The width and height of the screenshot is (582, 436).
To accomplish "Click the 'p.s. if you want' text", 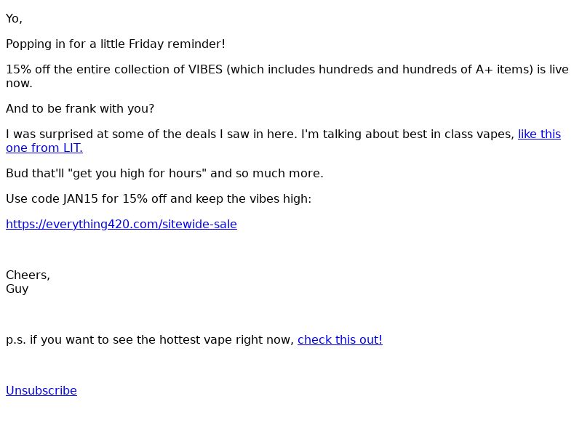I will (49, 340).
